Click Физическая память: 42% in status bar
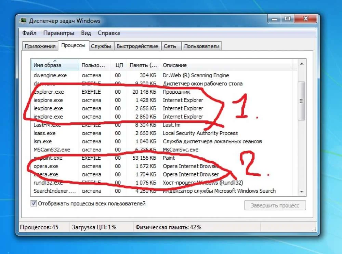The width and height of the screenshot is (342, 254). 168,227
